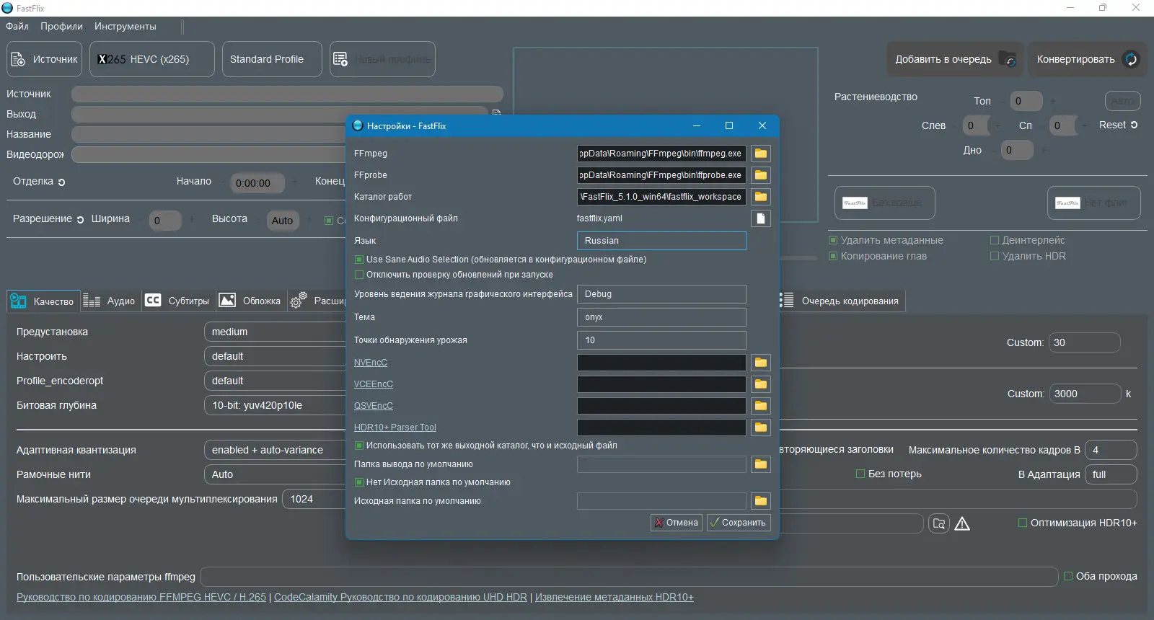Pick folder for Папка вывода по умолчанию

pos(761,464)
